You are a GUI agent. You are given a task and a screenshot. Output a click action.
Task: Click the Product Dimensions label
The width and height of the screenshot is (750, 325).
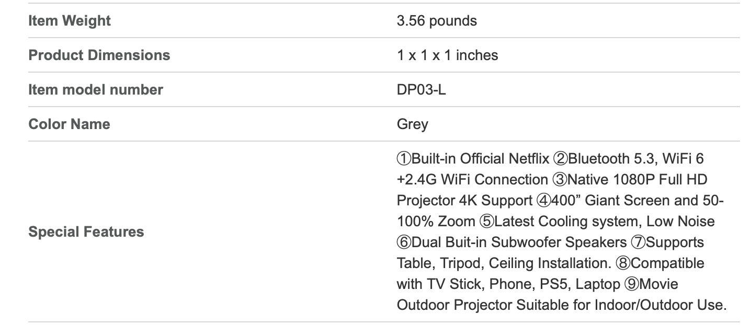pos(99,55)
